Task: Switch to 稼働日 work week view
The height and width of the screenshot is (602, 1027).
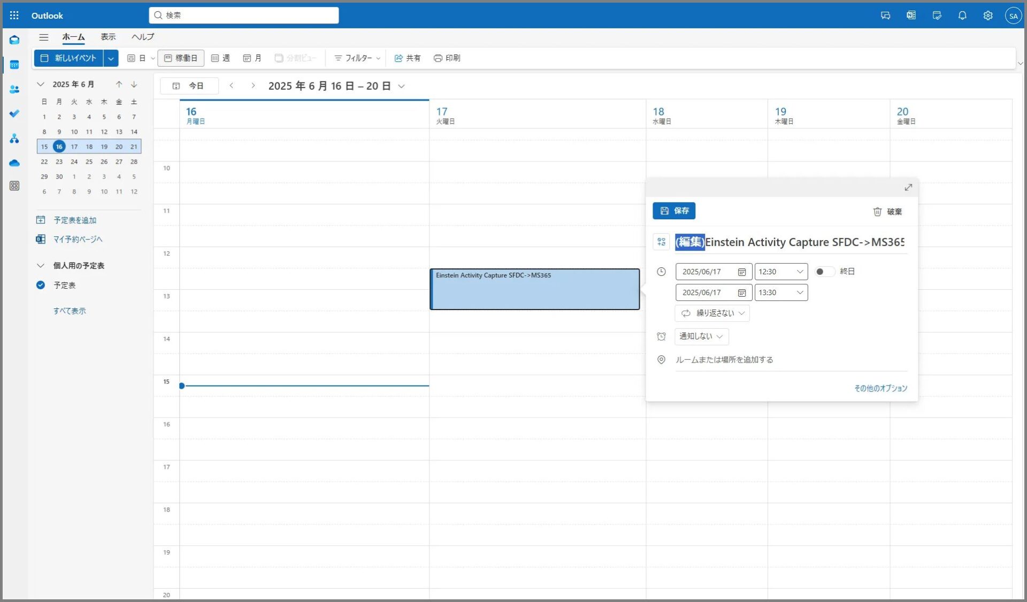Action: tap(181, 58)
